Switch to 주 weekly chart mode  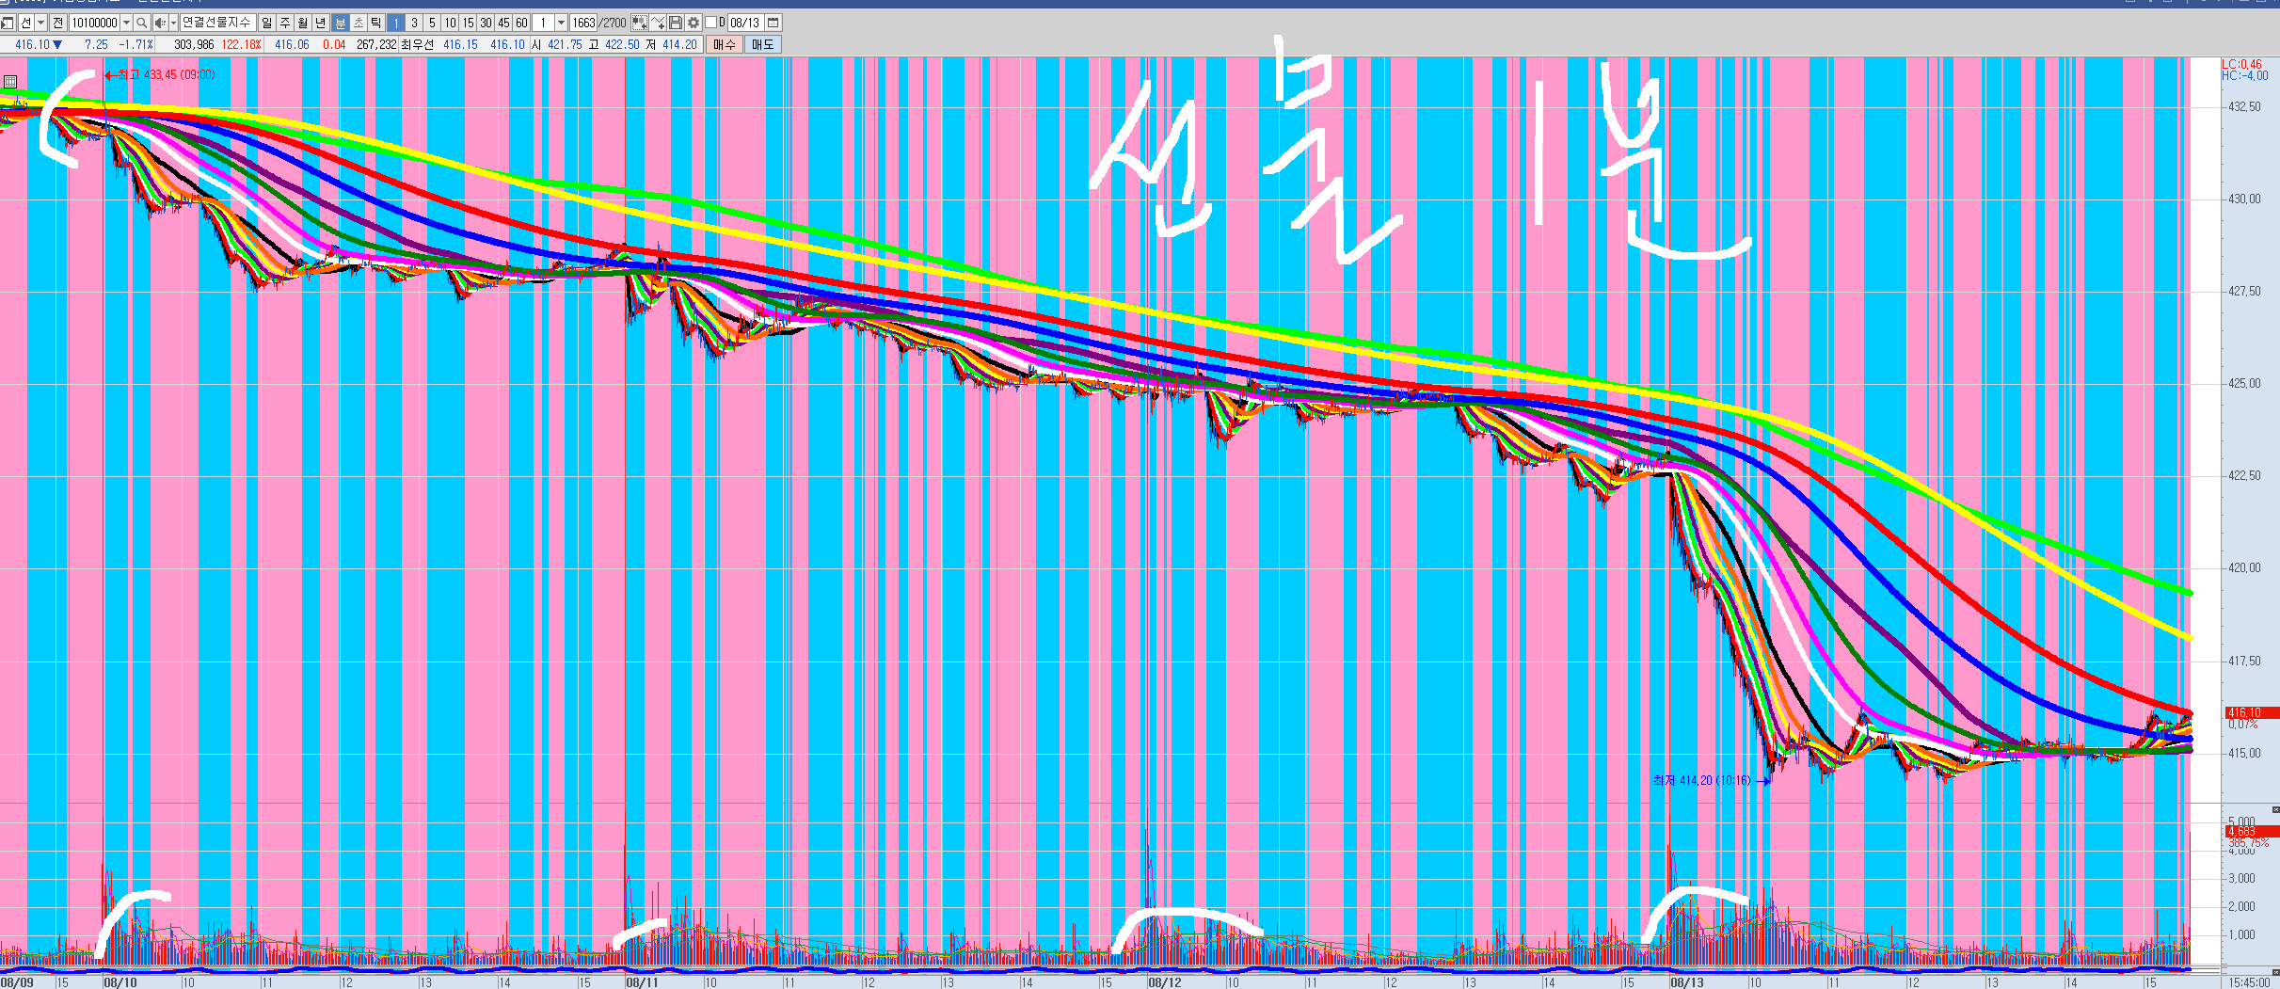coord(285,23)
